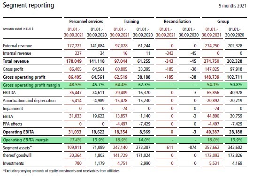Select the PPA effects row label
Image resolution: width=253 pixels, height=177 pixels.
(x=12, y=124)
